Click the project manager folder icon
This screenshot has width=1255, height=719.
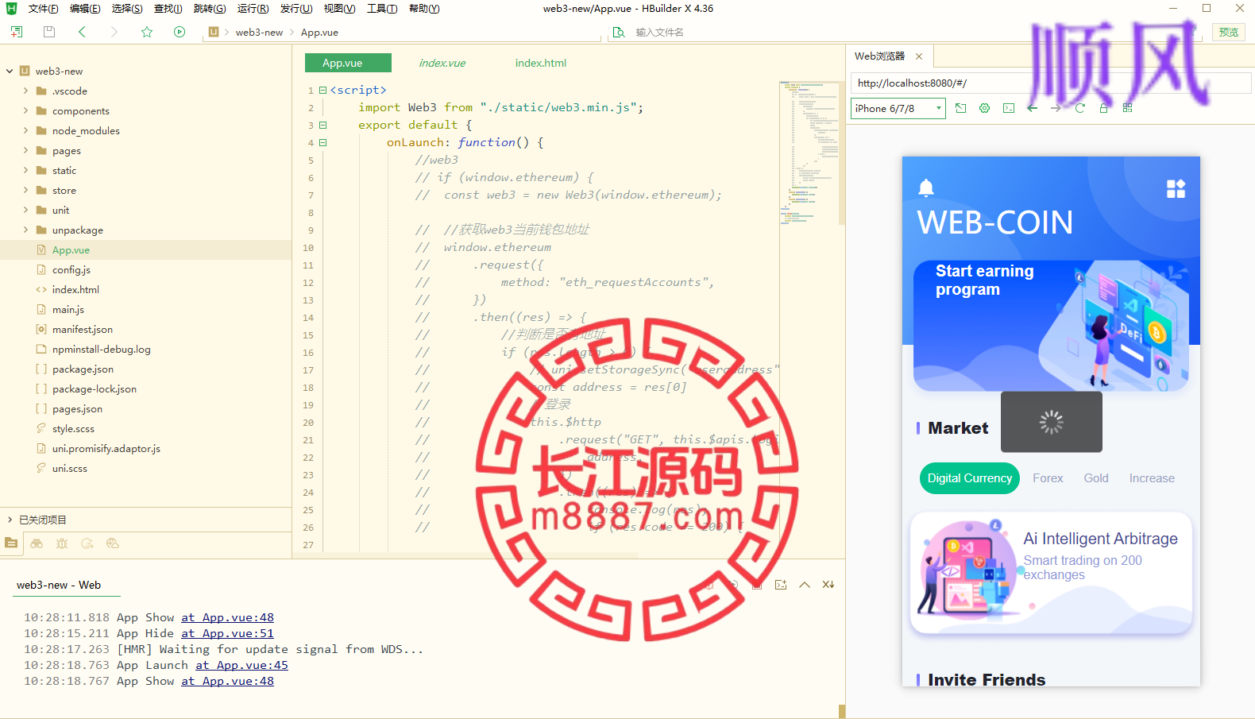click(x=11, y=543)
